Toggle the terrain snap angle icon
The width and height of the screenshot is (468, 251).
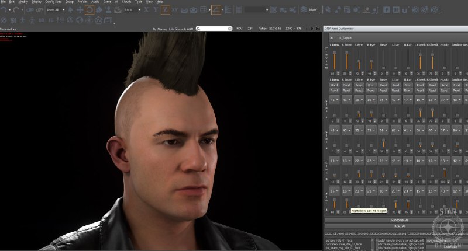(x=216, y=10)
